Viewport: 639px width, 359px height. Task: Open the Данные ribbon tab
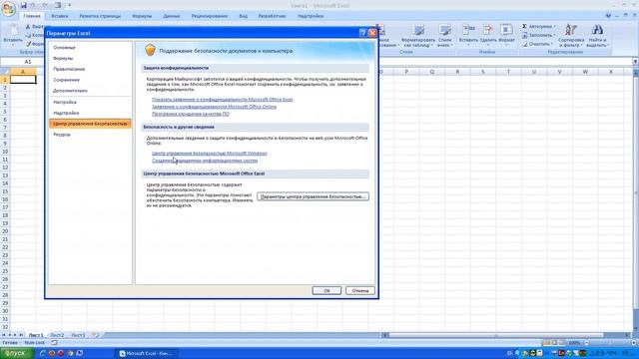[x=172, y=16]
